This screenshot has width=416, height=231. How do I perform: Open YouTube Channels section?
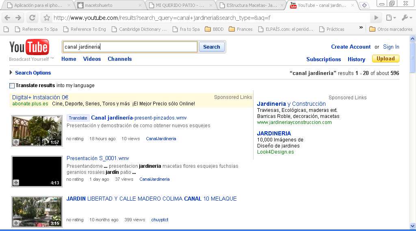coord(120,59)
